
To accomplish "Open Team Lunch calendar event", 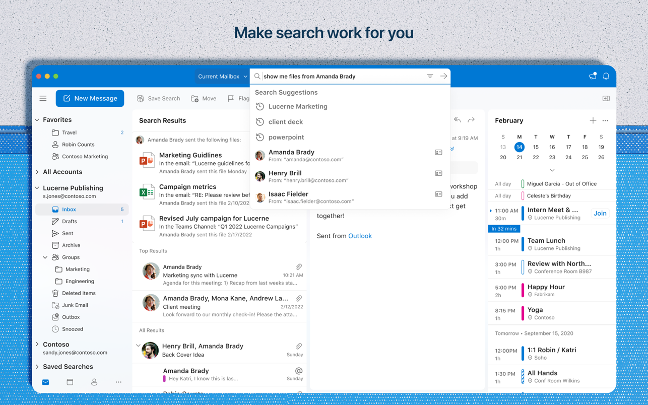I will point(552,244).
